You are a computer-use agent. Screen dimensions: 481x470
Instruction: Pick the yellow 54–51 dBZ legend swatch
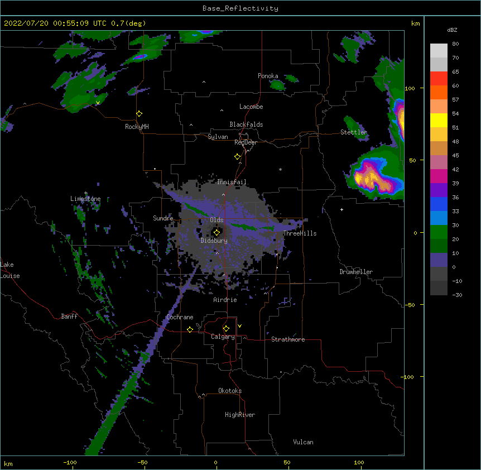click(439, 120)
